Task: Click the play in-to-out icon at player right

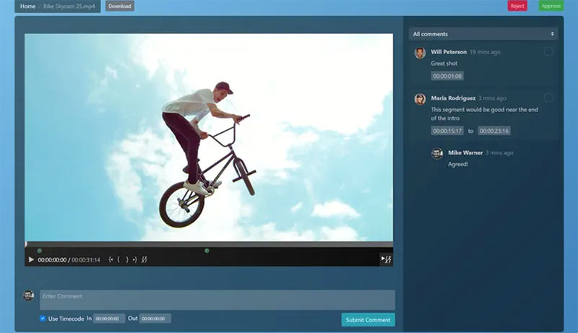Action: click(386, 259)
